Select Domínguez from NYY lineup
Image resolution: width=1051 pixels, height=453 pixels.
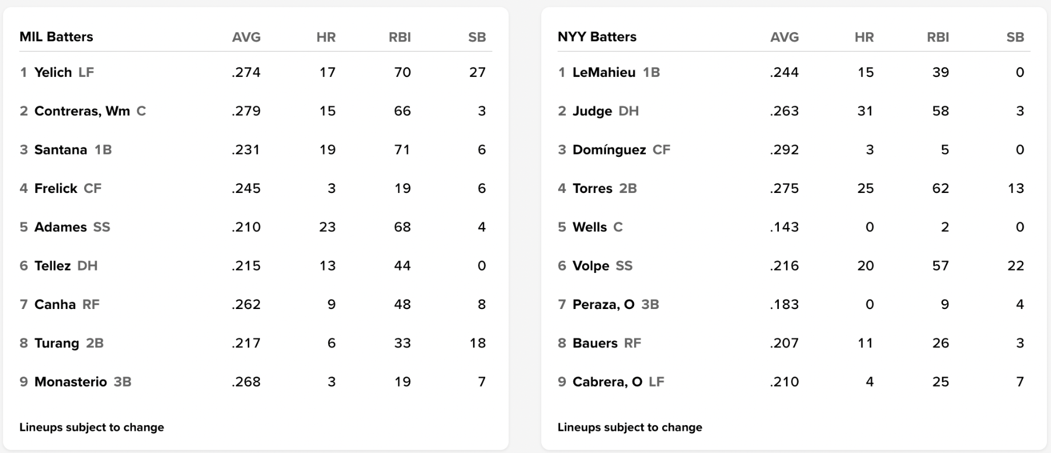click(609, 150)
